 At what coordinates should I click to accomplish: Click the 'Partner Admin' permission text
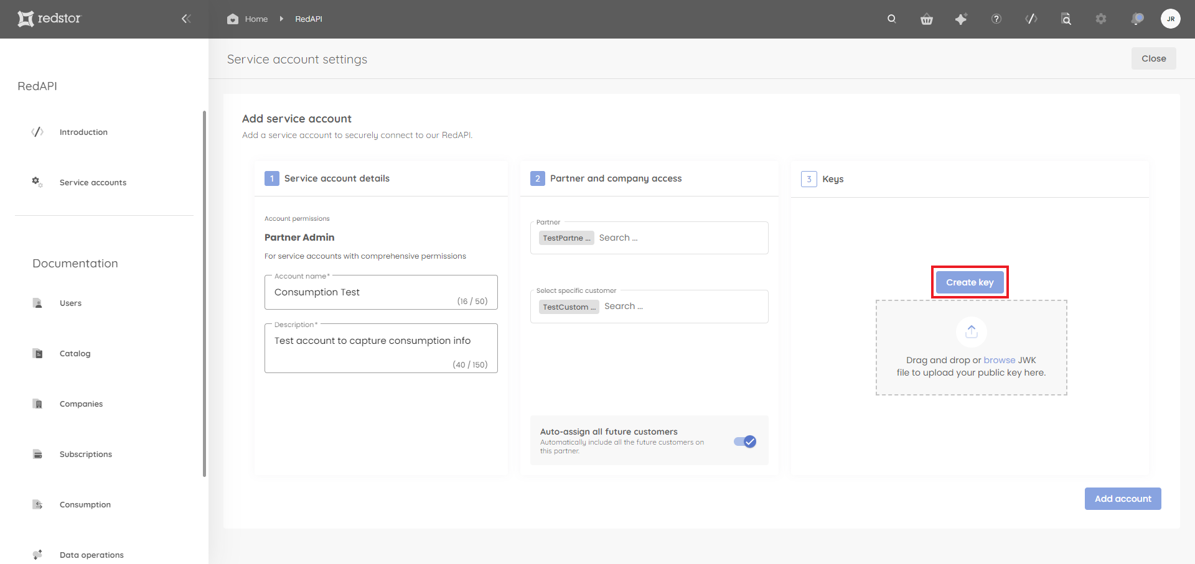pos(299,238)
